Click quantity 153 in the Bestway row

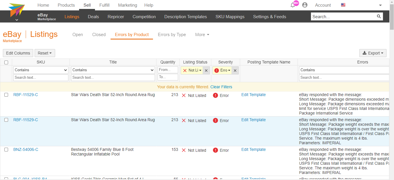point(175,149)
